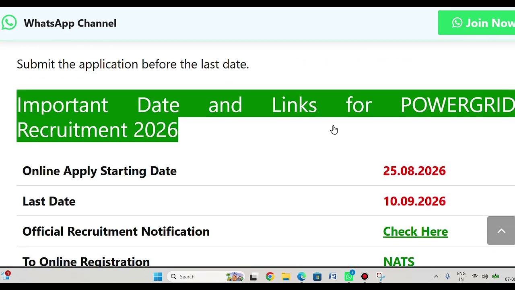Open Microsoft Store from the taskbar

coord(317,277)
